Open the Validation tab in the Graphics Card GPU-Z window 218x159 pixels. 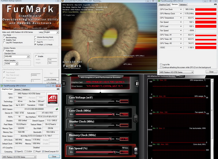(x=26, y=90)
